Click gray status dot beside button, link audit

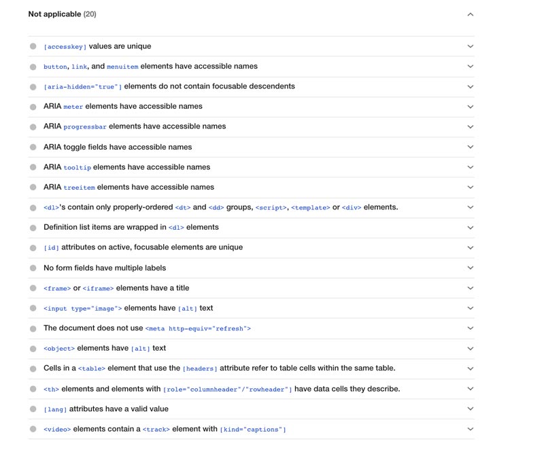tap(33, 67)
